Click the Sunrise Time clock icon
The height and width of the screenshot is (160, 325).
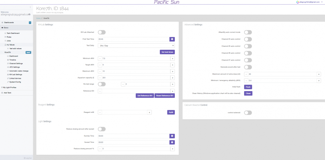tap(172, 136)
